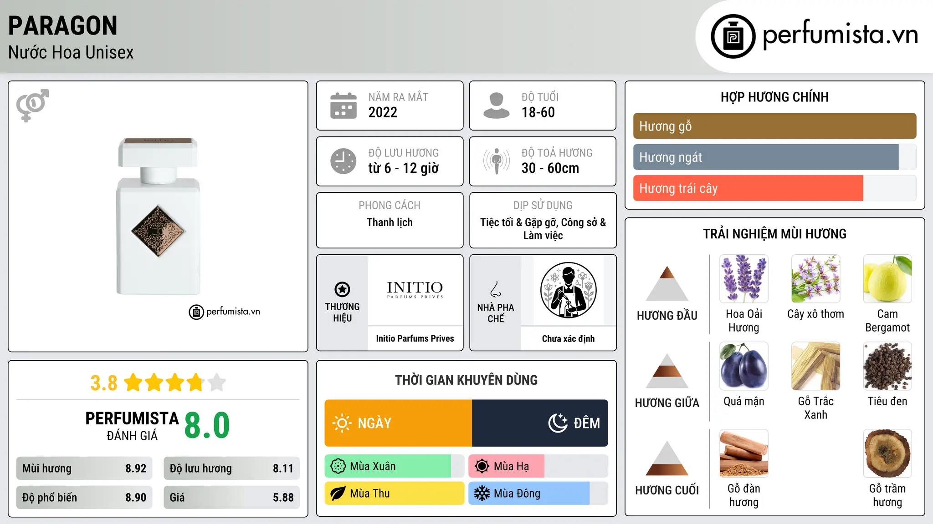Open the Gỗ Trắc Xanh wood image
Viewport: 933px width, 524px height.
tap(815, 366)
